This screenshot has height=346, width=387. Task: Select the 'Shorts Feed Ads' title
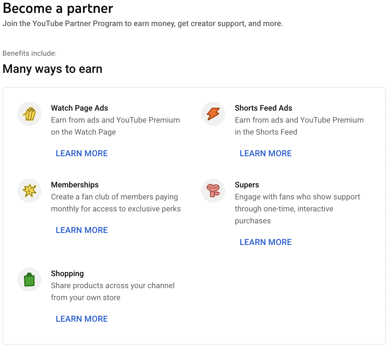(x=263, y=108)
